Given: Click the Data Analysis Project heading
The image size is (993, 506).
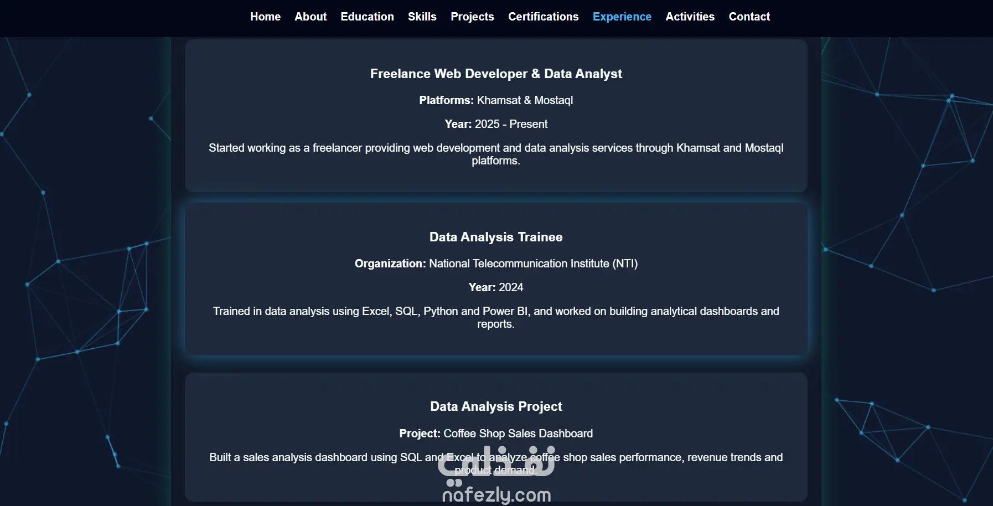Looking at the screenshot, I should coord(496,406).
